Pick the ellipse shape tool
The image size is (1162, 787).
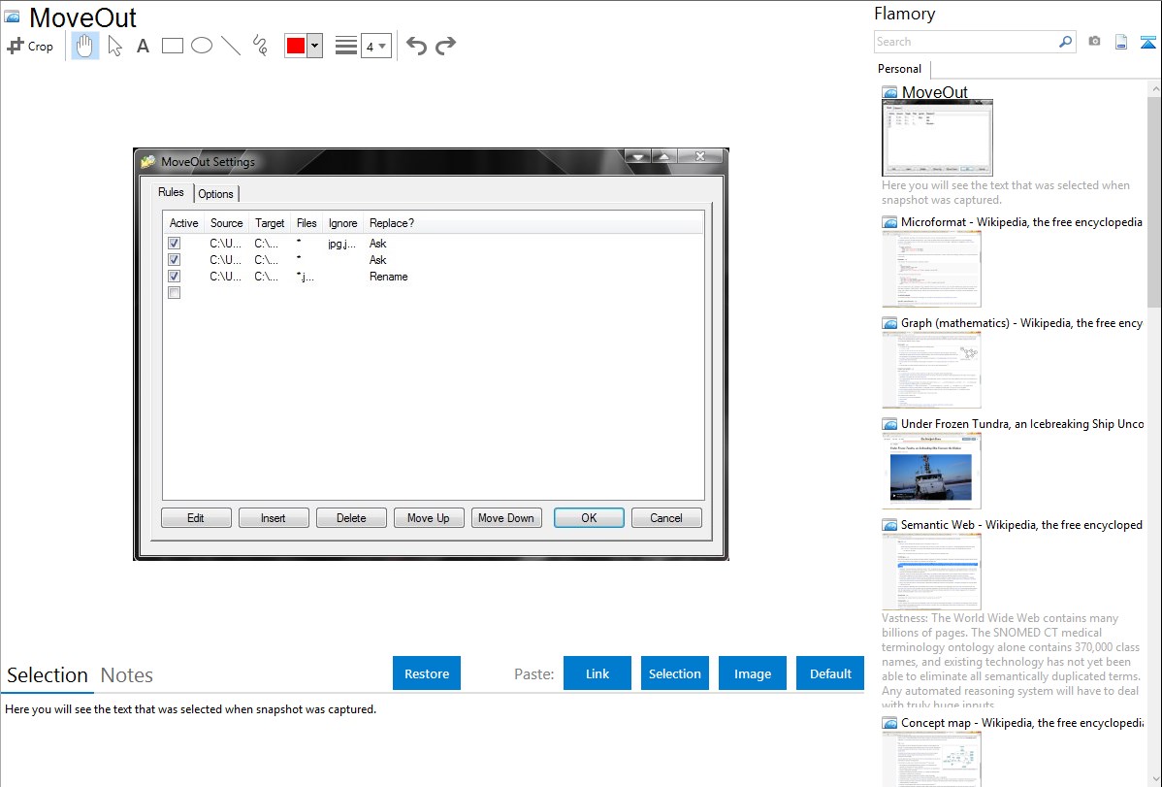click(202, 46)
